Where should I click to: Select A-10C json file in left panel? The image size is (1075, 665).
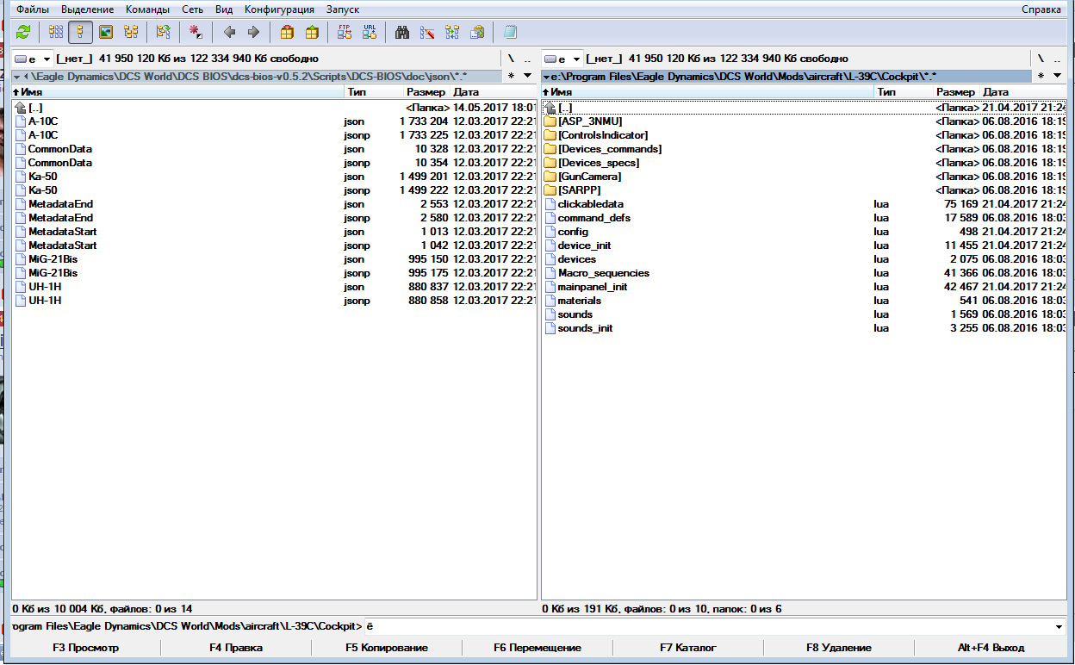[274, 121]
